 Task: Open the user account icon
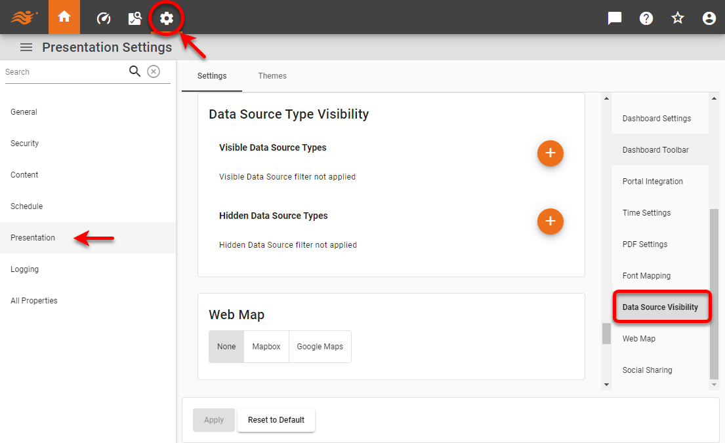(709, 18)
